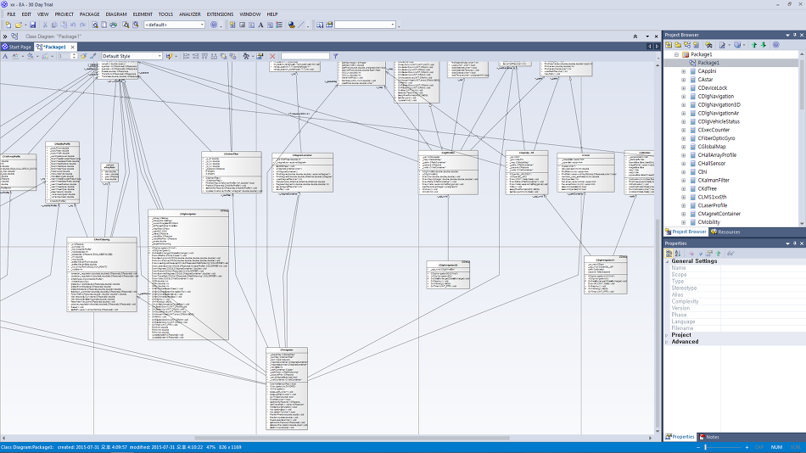Viewport: 806px width, 453px height.
Task: Click the New Element icon in Project Browser
Action: [x=696, y=45]
